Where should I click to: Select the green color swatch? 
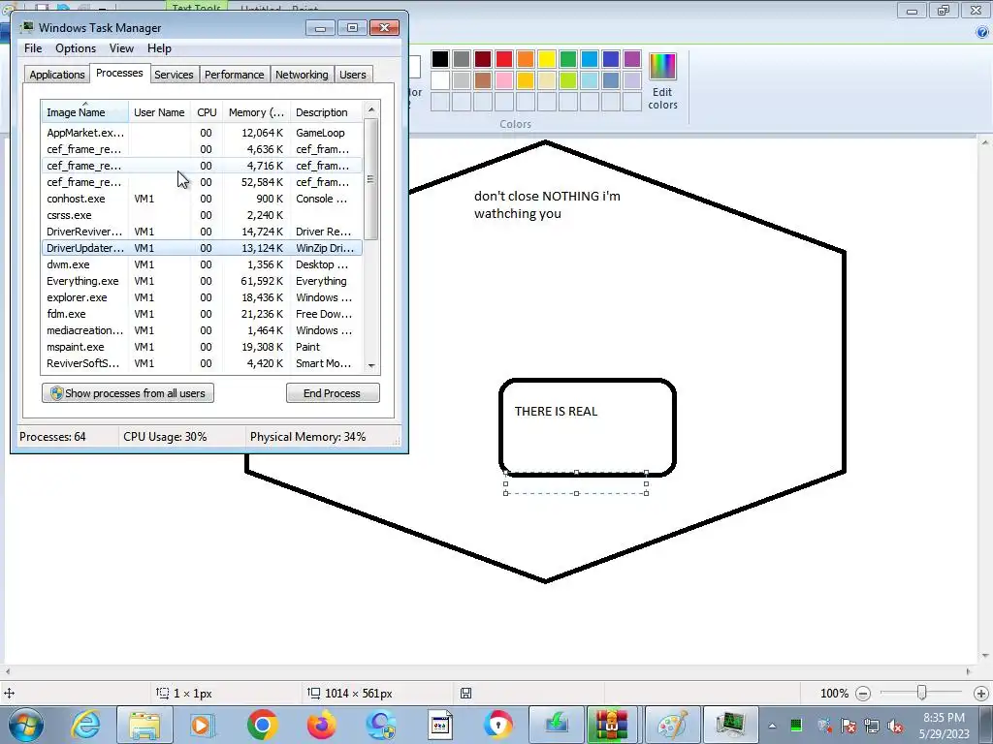tap(568, 59)
